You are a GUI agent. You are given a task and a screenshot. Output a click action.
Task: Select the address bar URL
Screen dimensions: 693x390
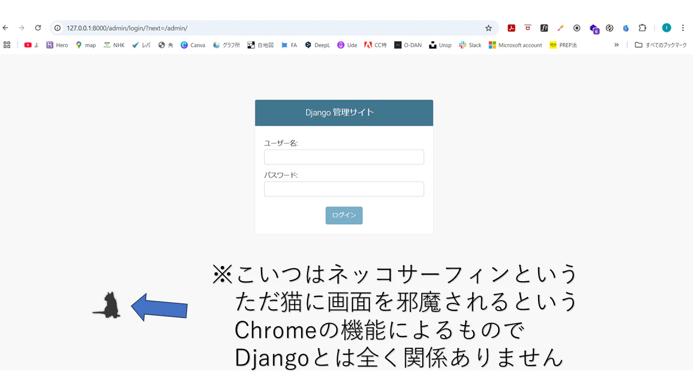(127, 28)
